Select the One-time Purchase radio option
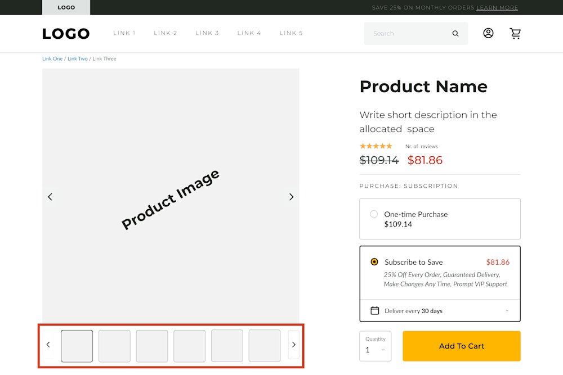This screenshot has height=375, width=563. 374,214
